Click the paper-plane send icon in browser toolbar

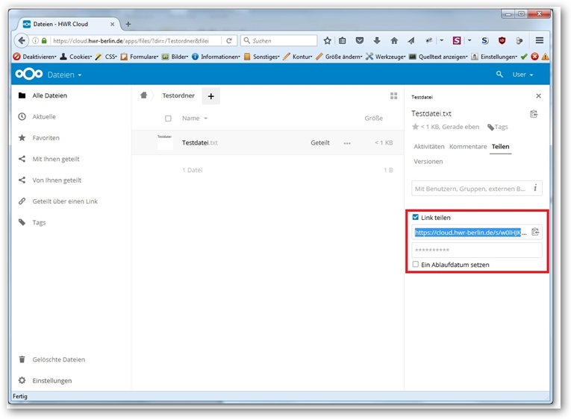pyautogui.click(x=411, y=40)
